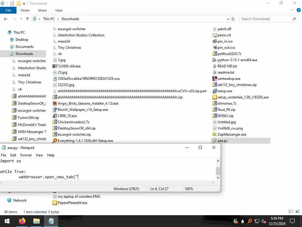The width and height of the screenshot is (302, 227).
Task: Select Desktop in the navigation pane
Action: (x=22, y=40)
